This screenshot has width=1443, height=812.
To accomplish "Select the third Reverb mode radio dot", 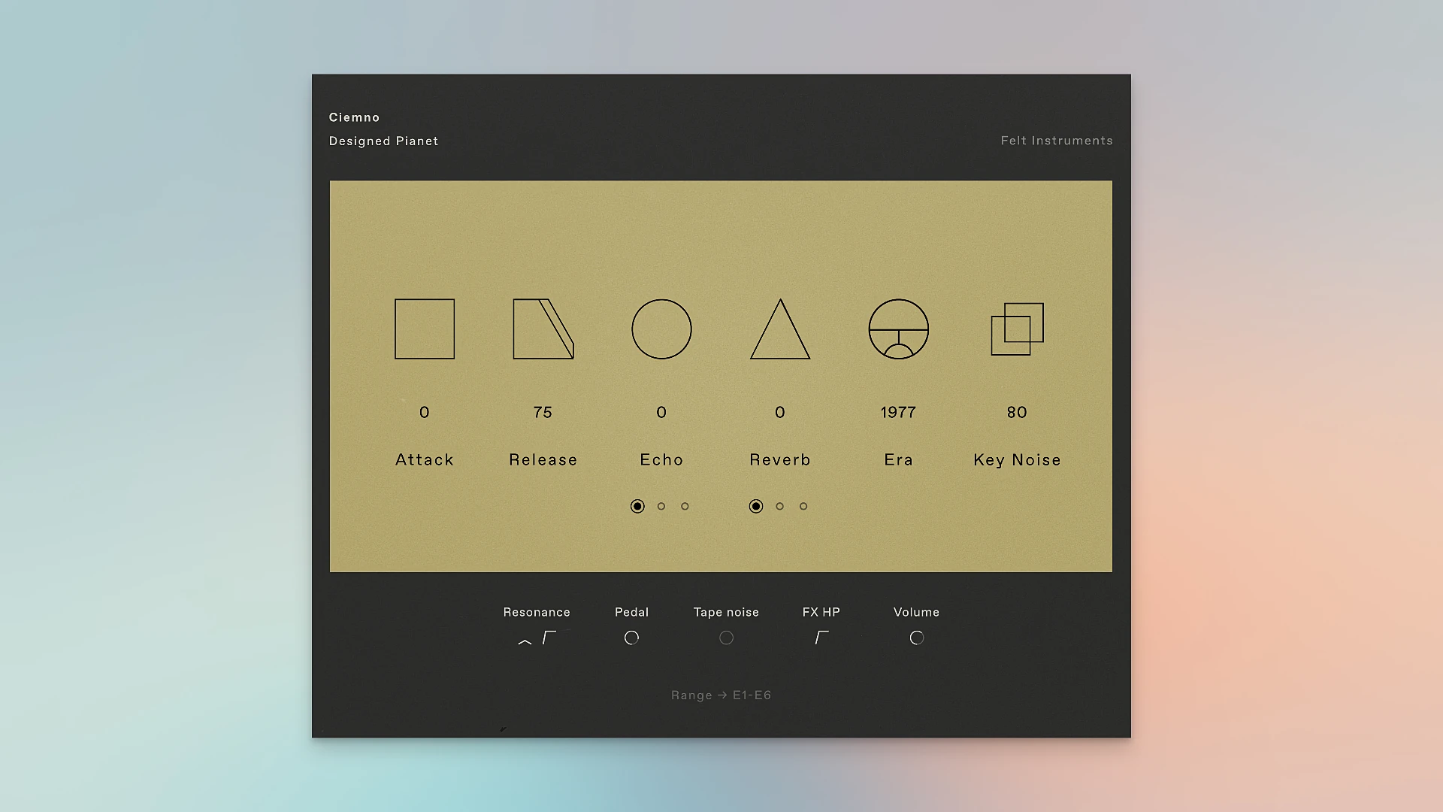I will pyautogui.click(x=803, y=506).
